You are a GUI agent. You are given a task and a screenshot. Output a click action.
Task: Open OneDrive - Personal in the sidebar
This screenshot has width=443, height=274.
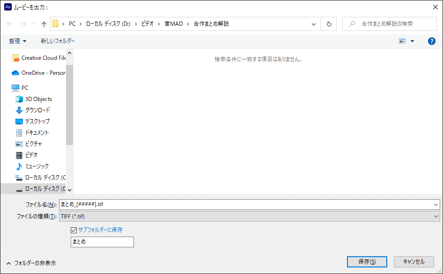click(x=38, y=73)
